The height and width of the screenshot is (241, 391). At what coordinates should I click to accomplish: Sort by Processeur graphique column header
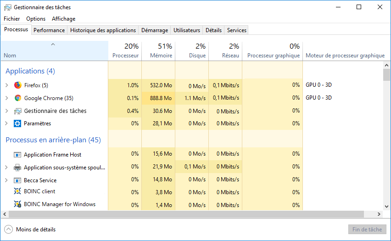273,51
